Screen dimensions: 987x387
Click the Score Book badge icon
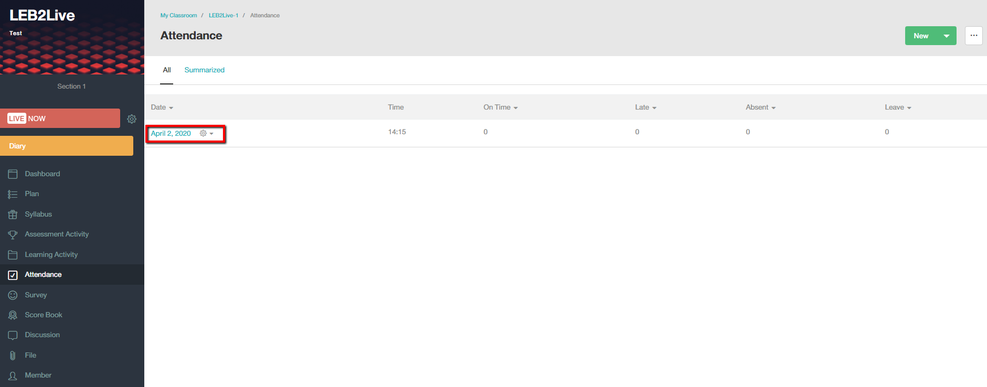[x=13, y=315]
